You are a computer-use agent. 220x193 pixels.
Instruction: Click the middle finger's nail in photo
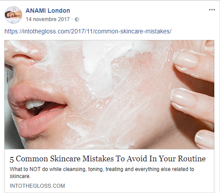[x=183, y=98]
